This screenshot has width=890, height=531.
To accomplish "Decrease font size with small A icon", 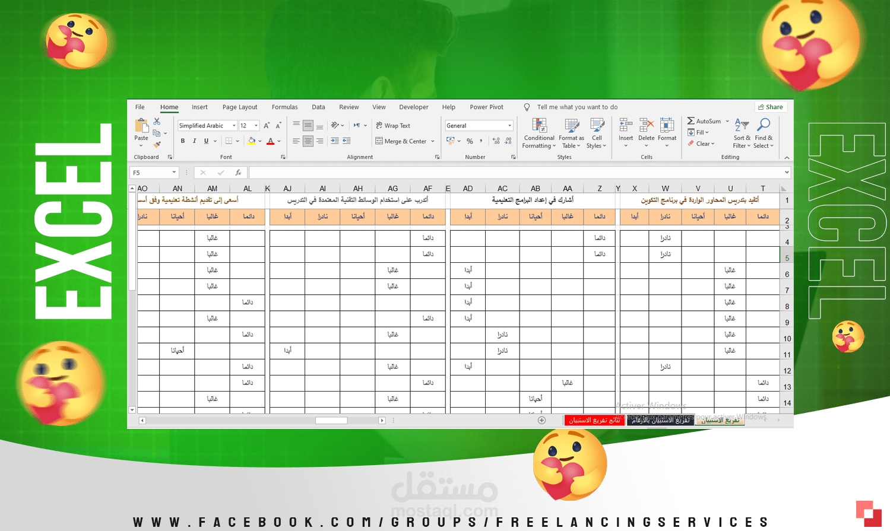I will 278,126.
